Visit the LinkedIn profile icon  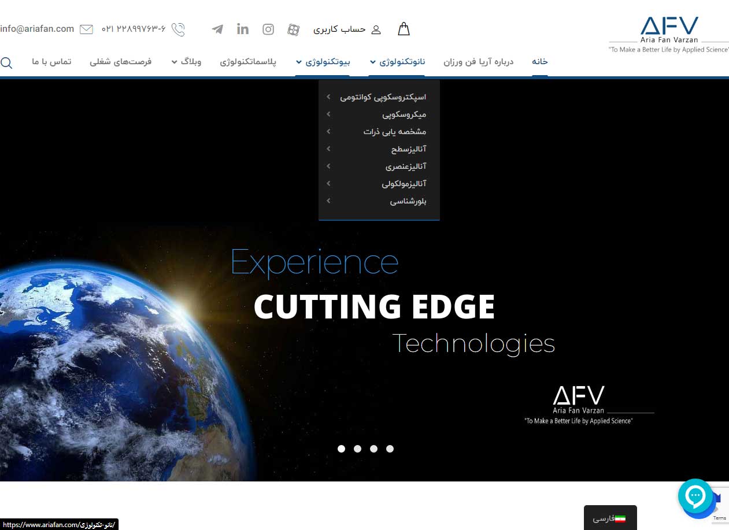[243, 29]
